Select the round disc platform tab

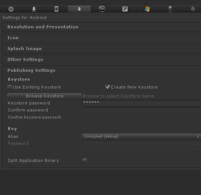(x=193, y=9)
